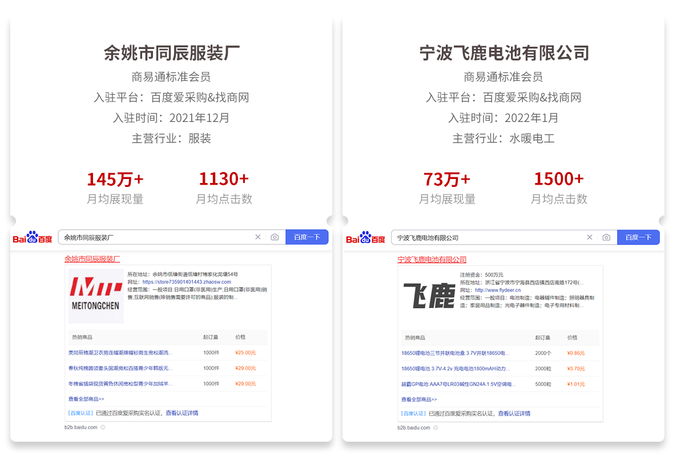Open product link 18650锂电池三节并联电池盒
This screenshot has width=685, height=456.
[456, 353]
